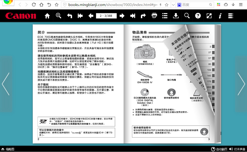This screenshot has height=152, width=247.
Task: Click the browser back arrow
Action: click(x=20, y=5)
